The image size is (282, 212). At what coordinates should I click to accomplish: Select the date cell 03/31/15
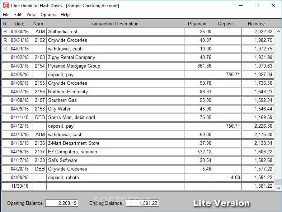click(21, 40)
